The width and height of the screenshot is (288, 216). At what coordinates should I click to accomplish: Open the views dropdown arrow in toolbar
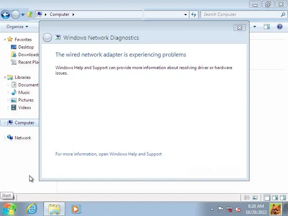coord(255,27)
